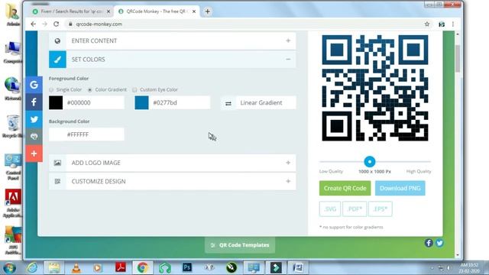The width and height of the screenshot is (489, 275).
Task: Open Chrome three-dot menu
Action: 453,24
